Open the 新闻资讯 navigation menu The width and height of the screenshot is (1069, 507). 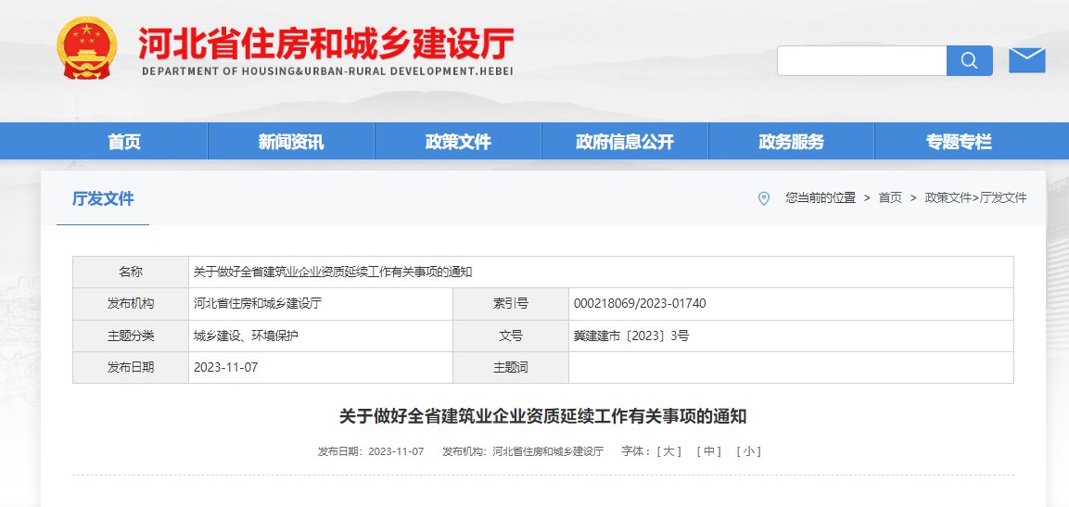pos(291,142)
